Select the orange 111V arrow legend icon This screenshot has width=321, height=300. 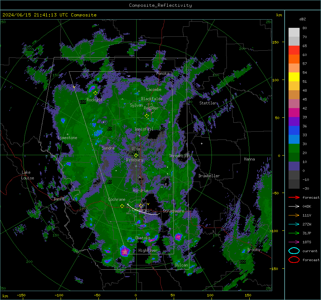click(x=294, y=215)
